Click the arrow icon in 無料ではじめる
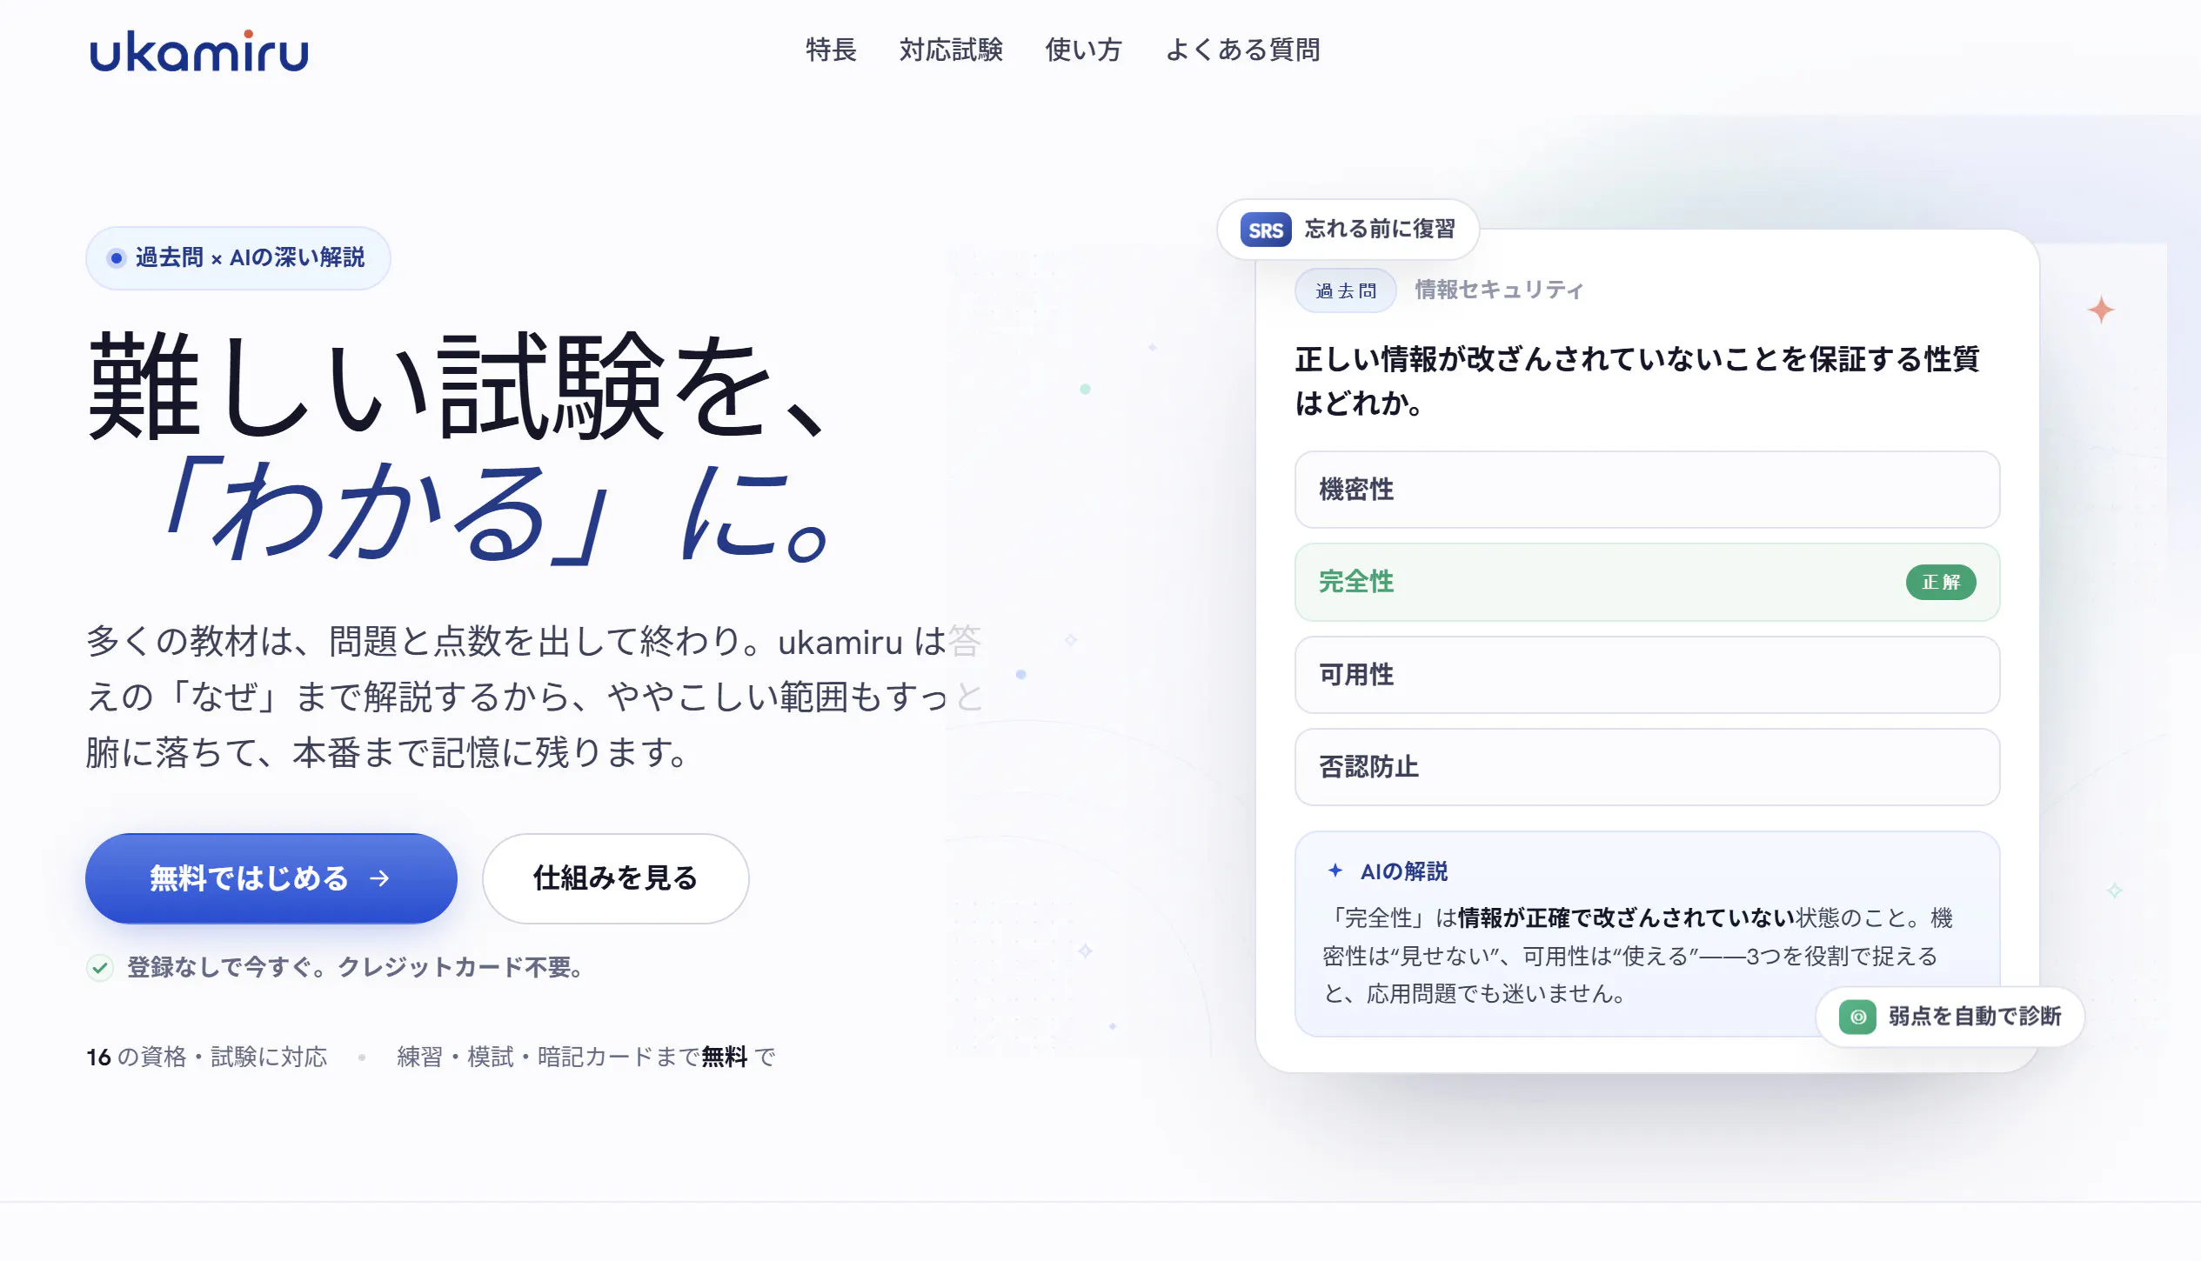 pos(379,878)
